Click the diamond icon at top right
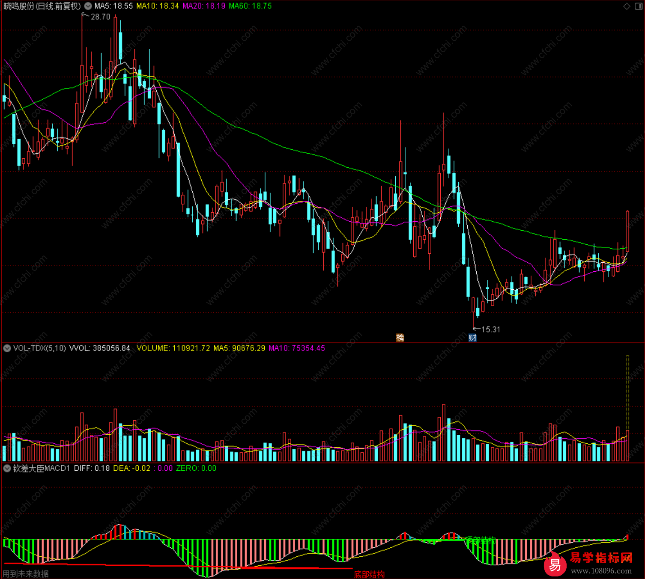 [x=627, y=6]
